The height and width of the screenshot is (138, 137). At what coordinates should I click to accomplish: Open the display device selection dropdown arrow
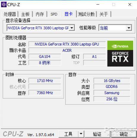72,28
